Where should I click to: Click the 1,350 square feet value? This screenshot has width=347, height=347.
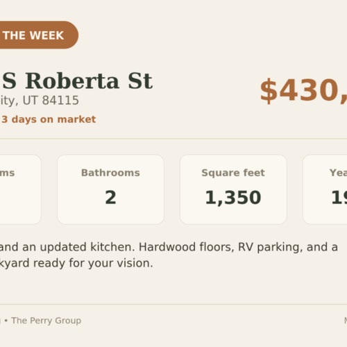[233, 198]
